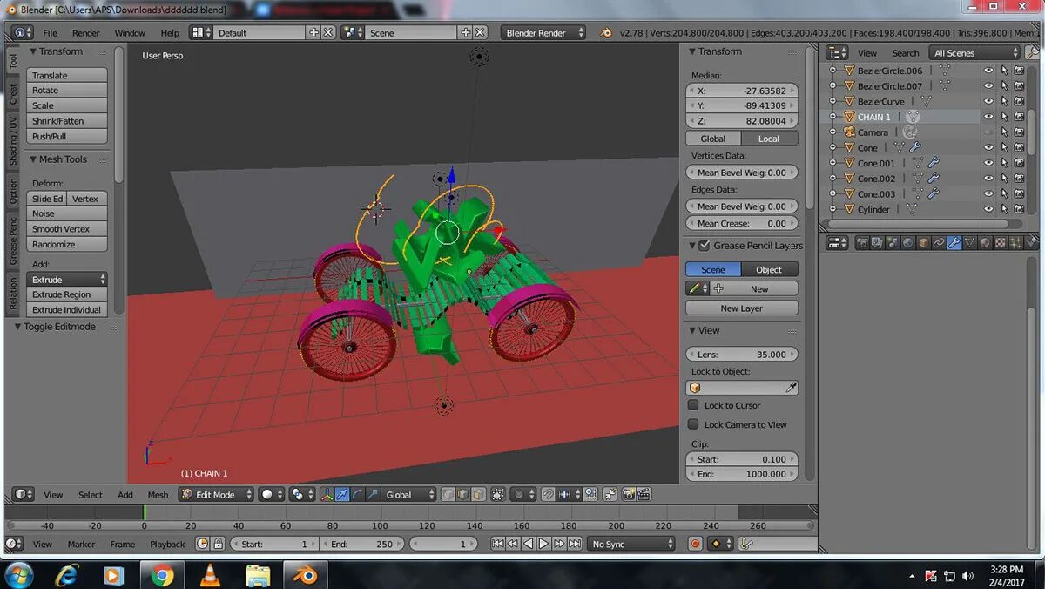The image size is (1045, 589).
Task: Enable the scale manipulator icon
Action: point(374,494)
